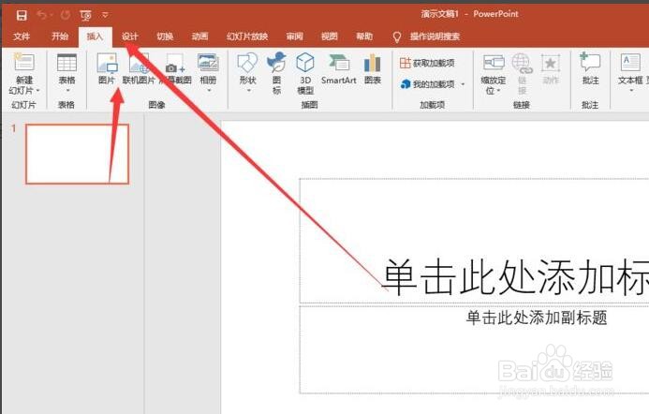Click the subtitle placeholder 单击此处添加副标题

pos(474,349)
